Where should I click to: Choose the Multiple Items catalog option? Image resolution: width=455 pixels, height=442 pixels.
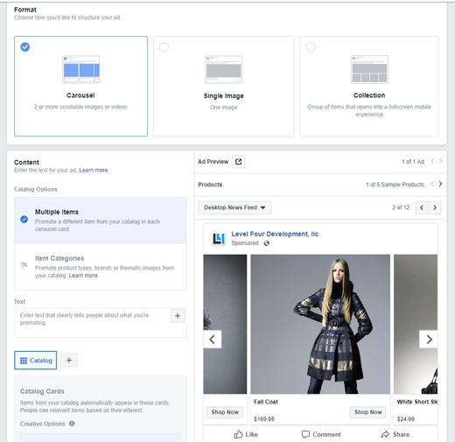[101, 221]
